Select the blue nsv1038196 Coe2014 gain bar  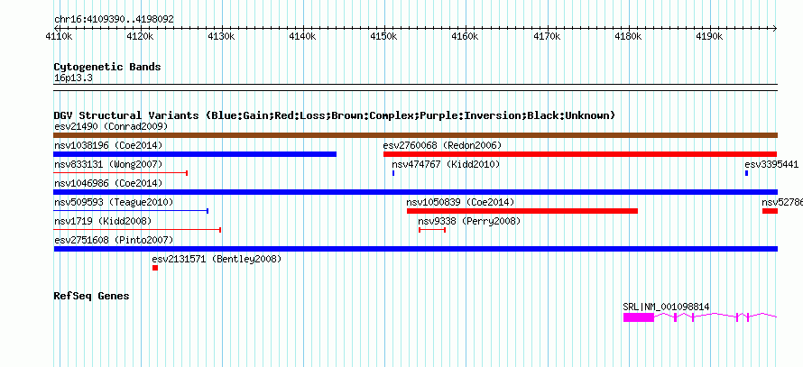point(195,154)
